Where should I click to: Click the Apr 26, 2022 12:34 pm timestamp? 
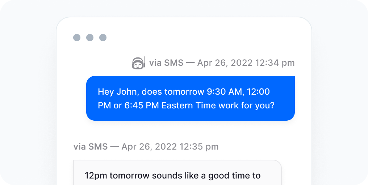click(246, 63)
